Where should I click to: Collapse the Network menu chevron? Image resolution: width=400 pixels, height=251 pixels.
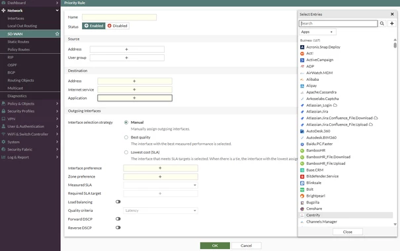[x=57, y=11]
